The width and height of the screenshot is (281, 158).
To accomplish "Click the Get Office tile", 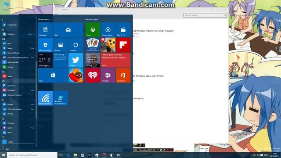I will [123, 75].
